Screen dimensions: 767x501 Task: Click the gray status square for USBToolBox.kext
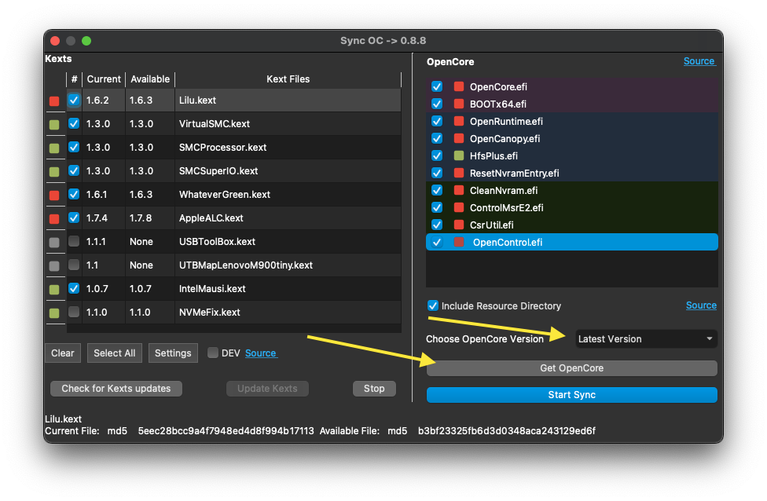coord(54,243)
